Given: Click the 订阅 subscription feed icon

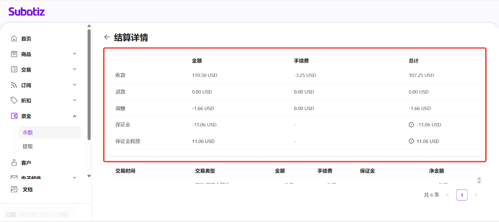Looking at the screenshot, I should 14,85.
